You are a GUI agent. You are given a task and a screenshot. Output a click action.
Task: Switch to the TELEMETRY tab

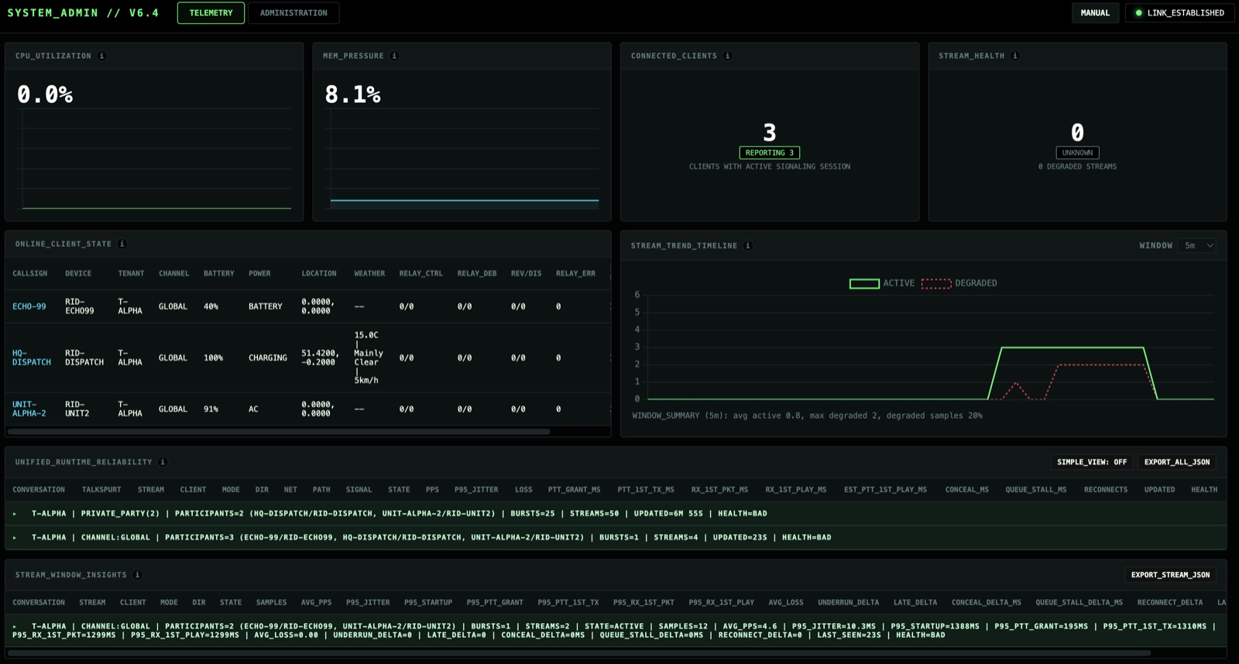(x=211, y=13)
